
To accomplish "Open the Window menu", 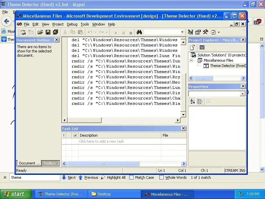I will 98,24.
